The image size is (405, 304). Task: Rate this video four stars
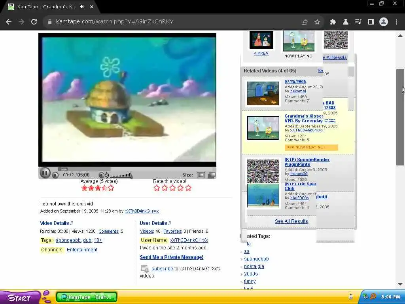point(180,188)
